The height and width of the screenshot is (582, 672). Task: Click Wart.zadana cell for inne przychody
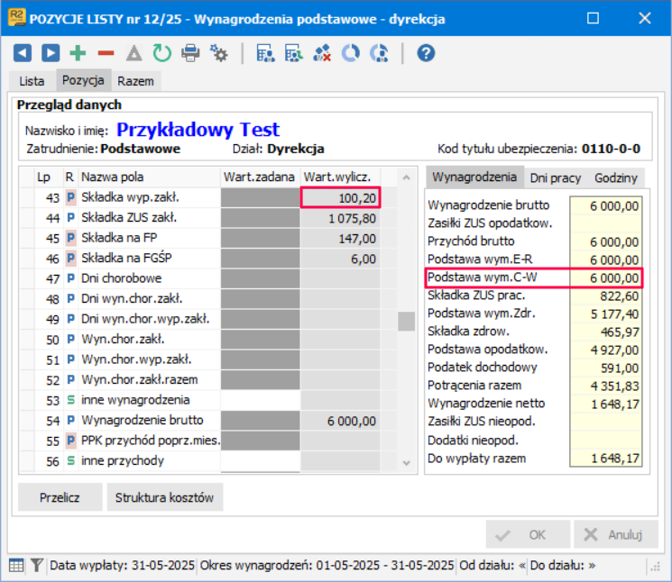(x=260, y=461)
